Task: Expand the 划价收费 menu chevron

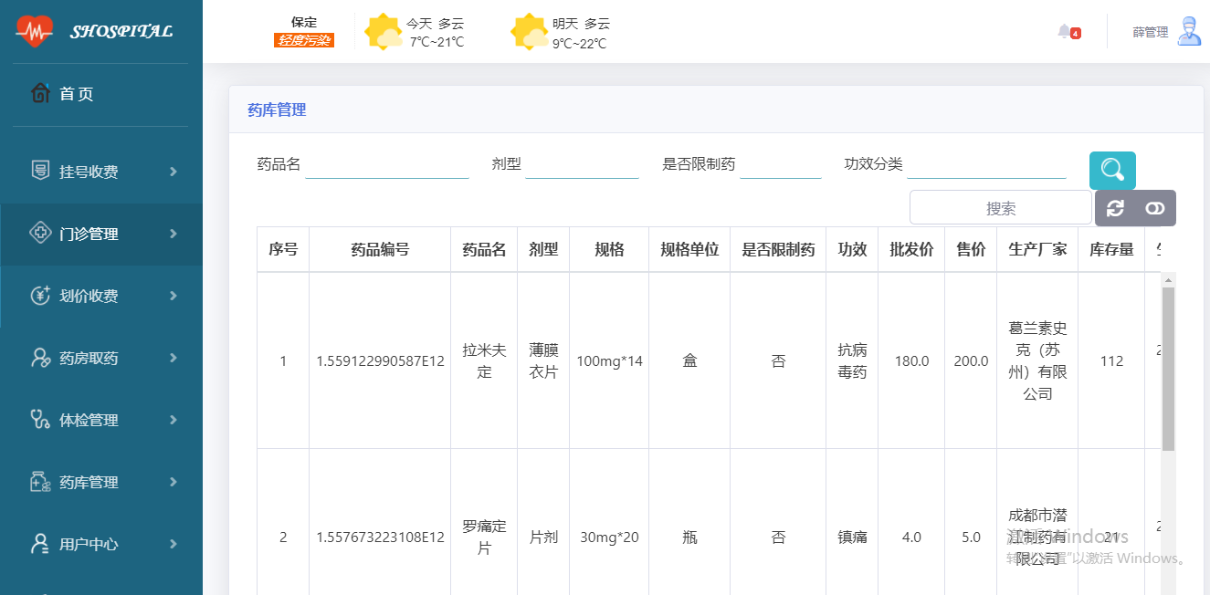Action: [173, 296]
